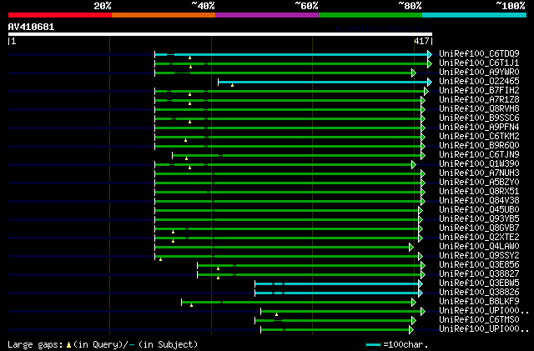Select the AV410681 query name
The width and height of the screenshot is (534, 351).
31,27
